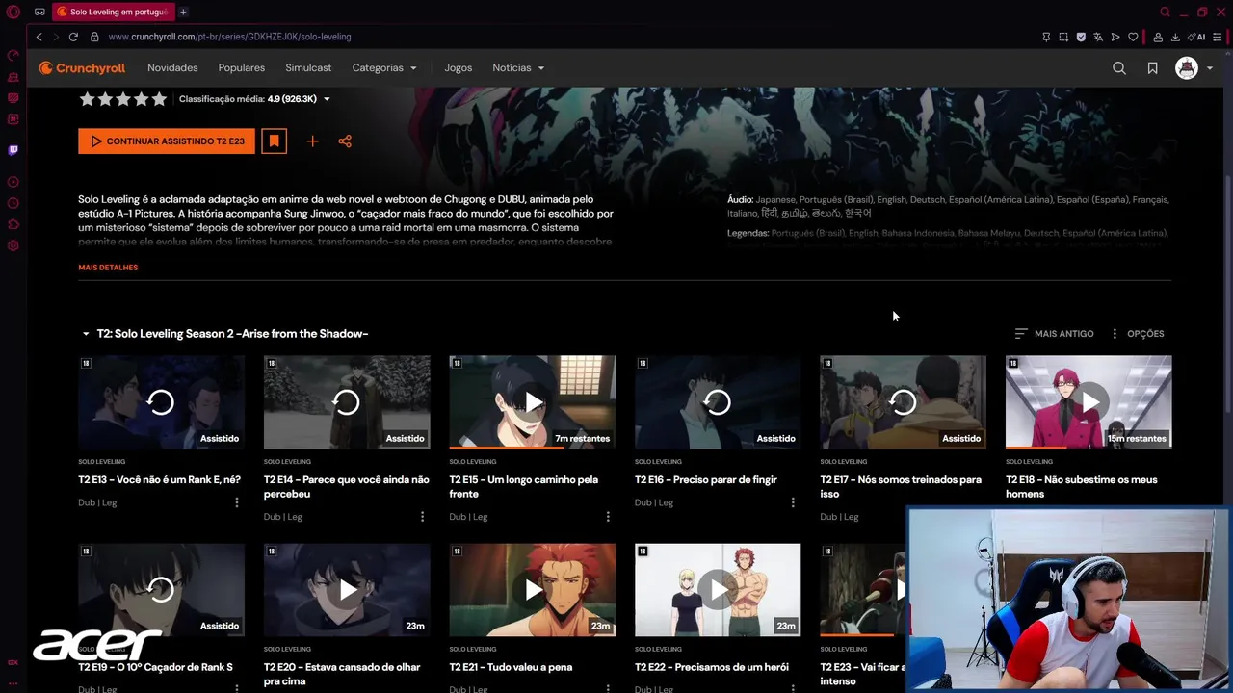Open sidebar settings gear icon
This screenshot has width=1233, height=693.
[x=13, y=245]
